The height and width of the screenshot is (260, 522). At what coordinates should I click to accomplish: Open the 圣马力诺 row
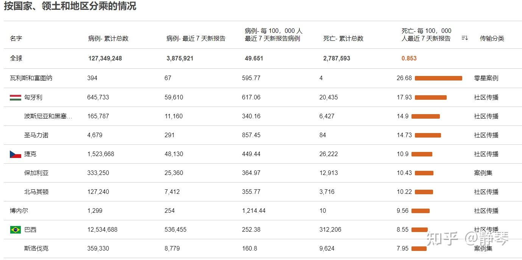pyautogui.click(x=36, y=135)
